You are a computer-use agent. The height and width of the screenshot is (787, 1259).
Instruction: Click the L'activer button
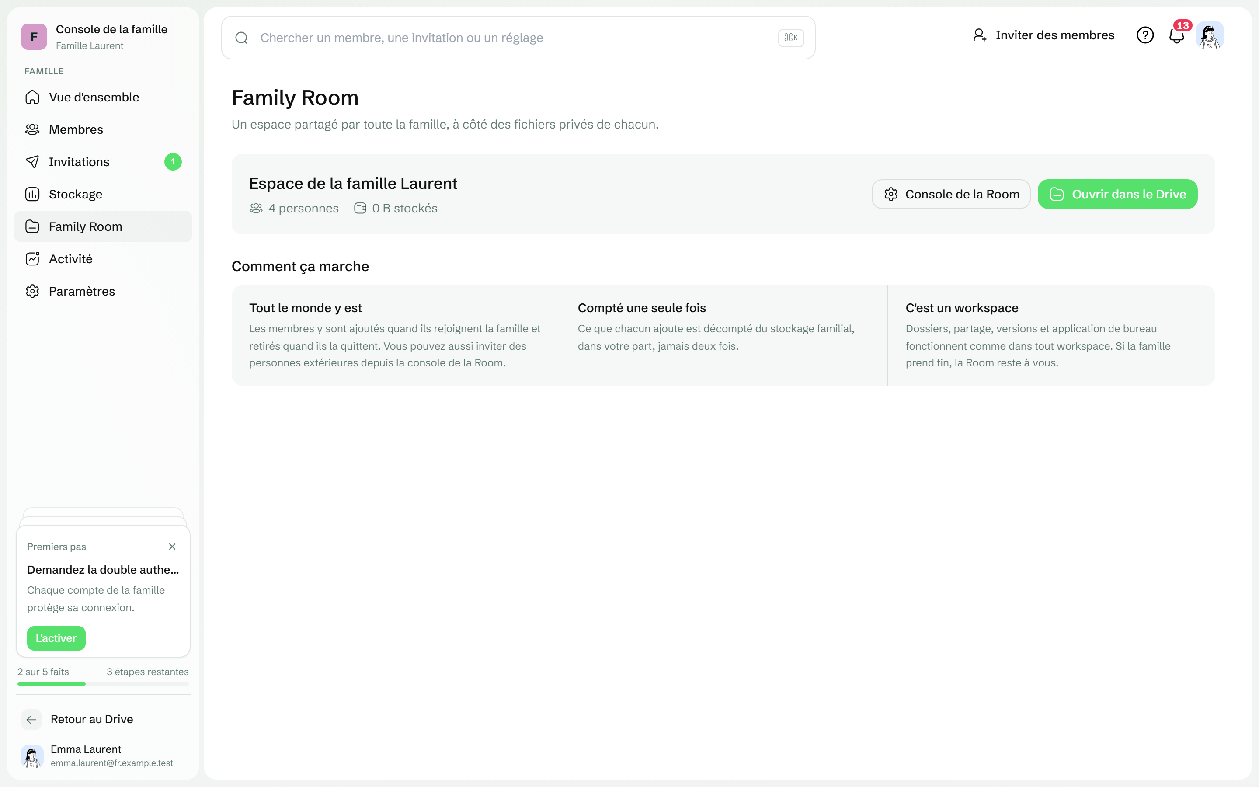tap(56, 638)
